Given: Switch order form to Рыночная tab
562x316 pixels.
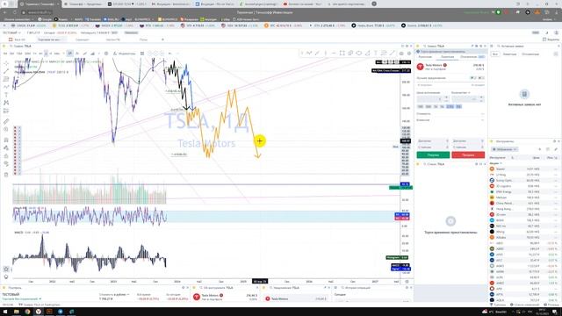Looking at the screenshot, I should 425,57.
